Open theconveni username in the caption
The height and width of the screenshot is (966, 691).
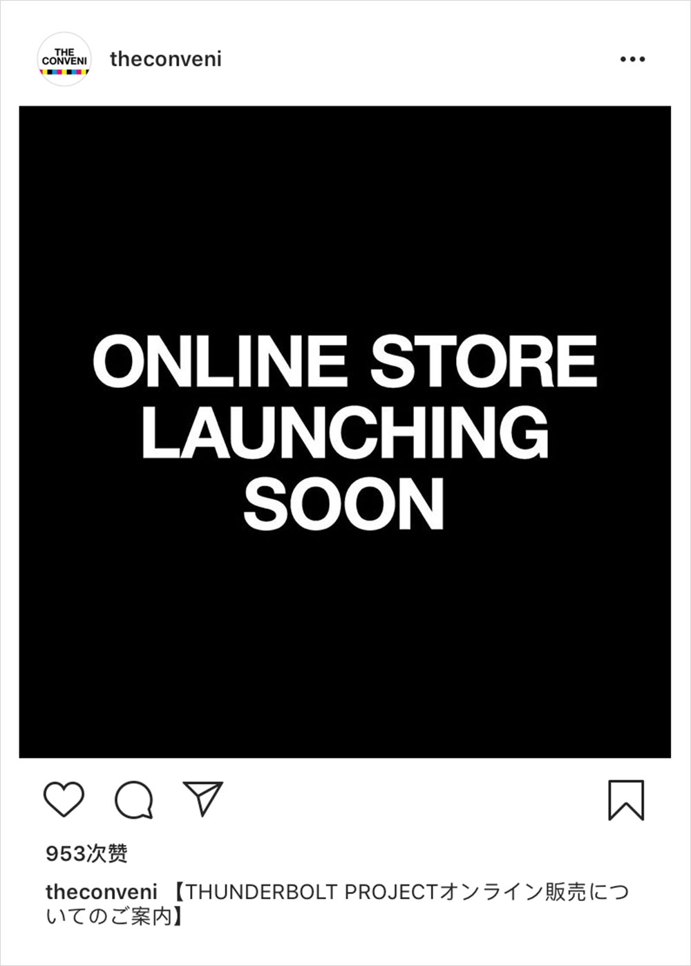pos(102,892)
